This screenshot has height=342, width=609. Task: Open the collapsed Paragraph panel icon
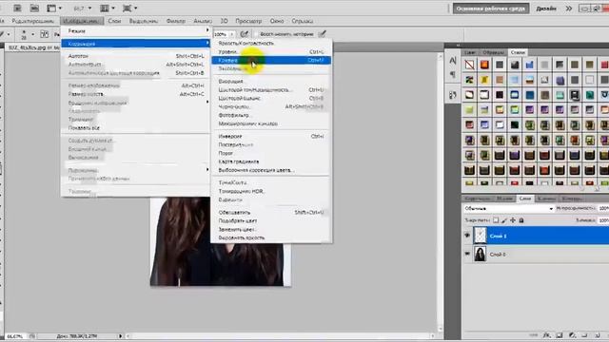[453, 74]
